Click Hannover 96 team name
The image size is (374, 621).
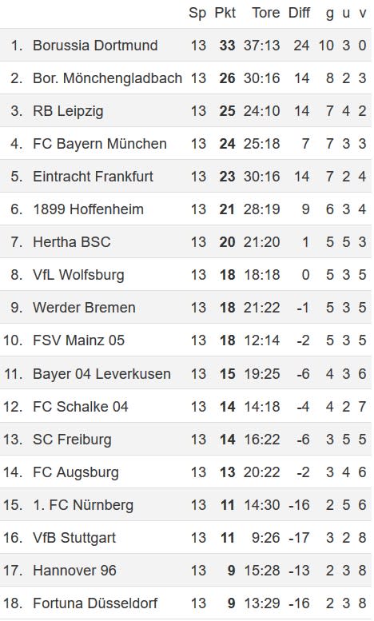(x=74, y=571)
